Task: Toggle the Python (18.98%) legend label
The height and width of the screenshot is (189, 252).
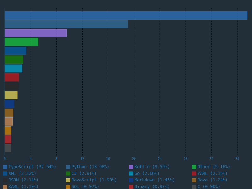Action: [x=90, y=167]
